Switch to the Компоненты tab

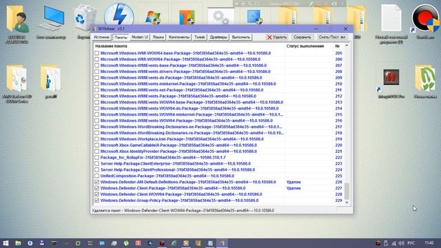(x=179, y=37)
